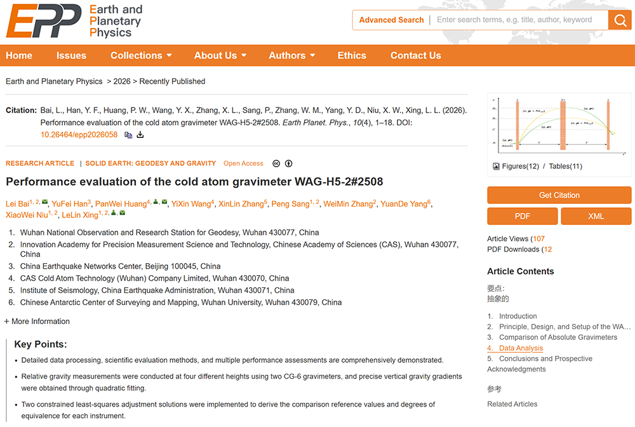Click author YuFei Han's name

(x=70, y=204)
